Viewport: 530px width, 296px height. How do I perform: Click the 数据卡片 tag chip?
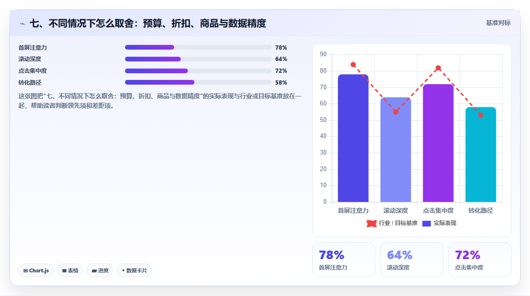(134, 270)
